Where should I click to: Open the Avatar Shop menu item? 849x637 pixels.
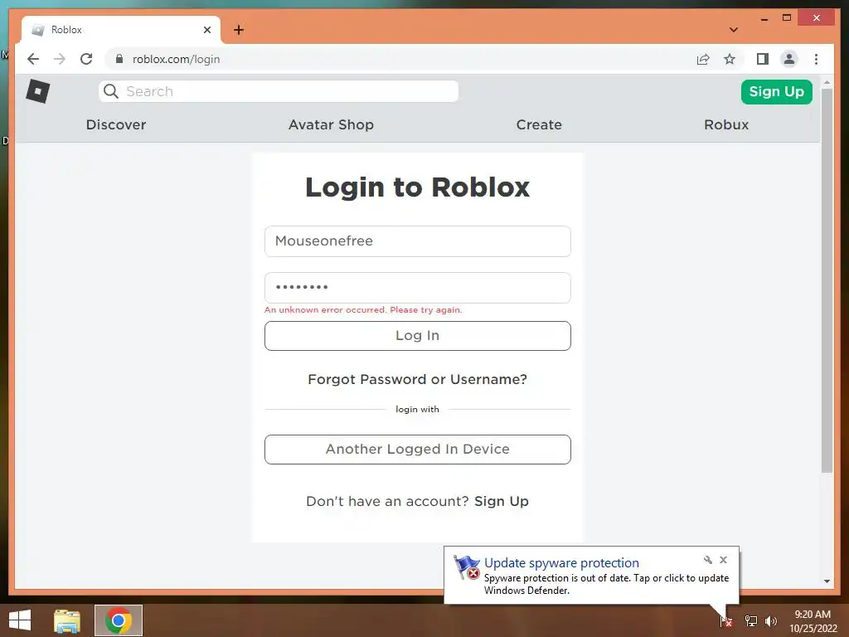(331, 124)
